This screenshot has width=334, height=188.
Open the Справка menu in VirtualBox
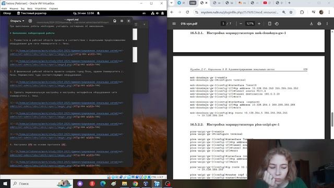[x=53, y=8]
